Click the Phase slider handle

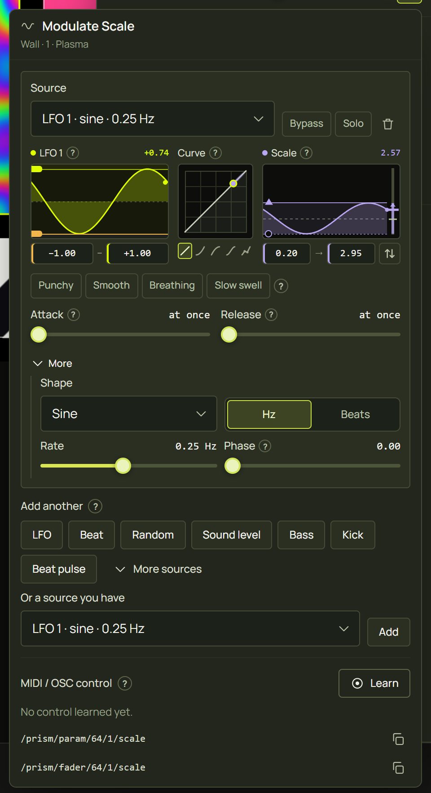pyautogui.click(x=233, y=466)
